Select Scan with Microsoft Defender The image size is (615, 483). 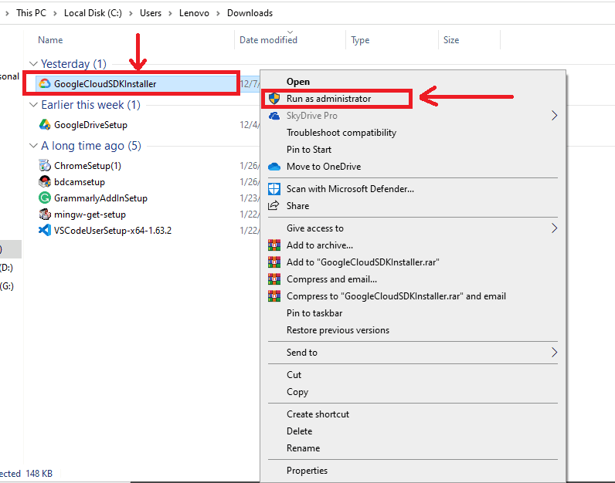tap(350, 189)
